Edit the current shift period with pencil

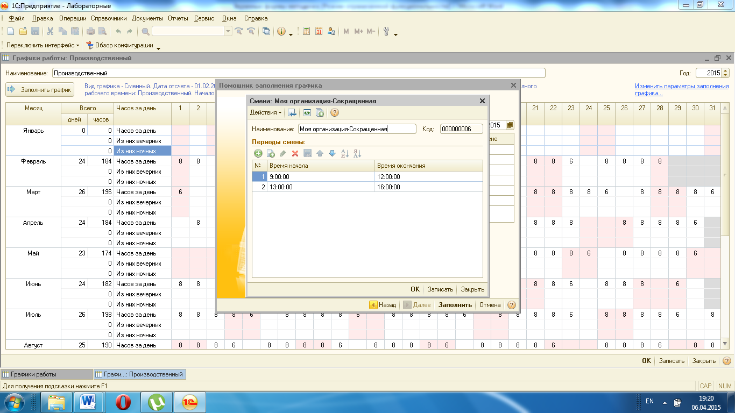(x=283, y=153)
